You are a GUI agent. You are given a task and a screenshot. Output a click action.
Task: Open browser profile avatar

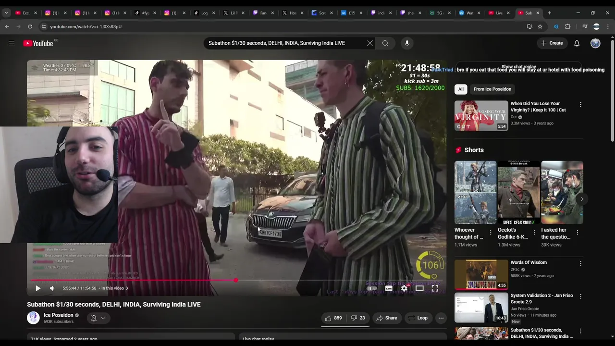[596, 26]
